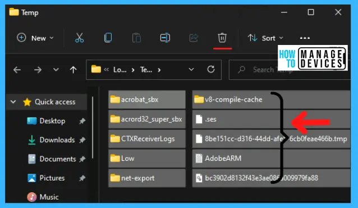This screenshot has height=208, width=358.
Task: Show hidden breadcrumb path chevrons
Action: click(106, 70)
